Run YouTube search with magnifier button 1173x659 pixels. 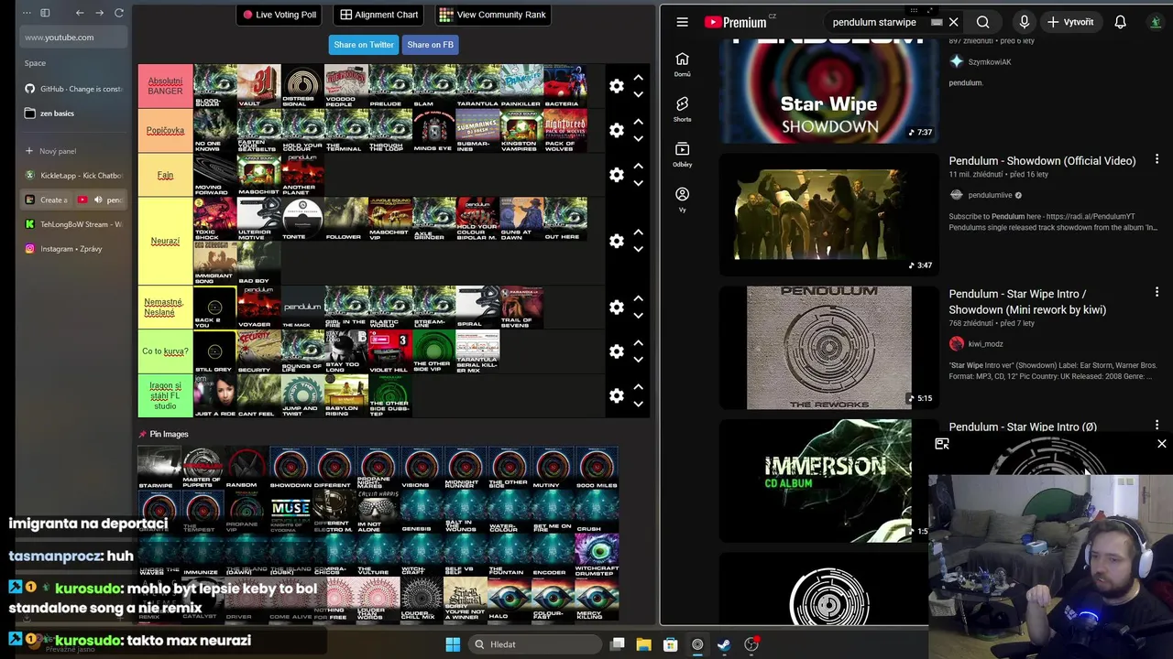pos(982,22)
